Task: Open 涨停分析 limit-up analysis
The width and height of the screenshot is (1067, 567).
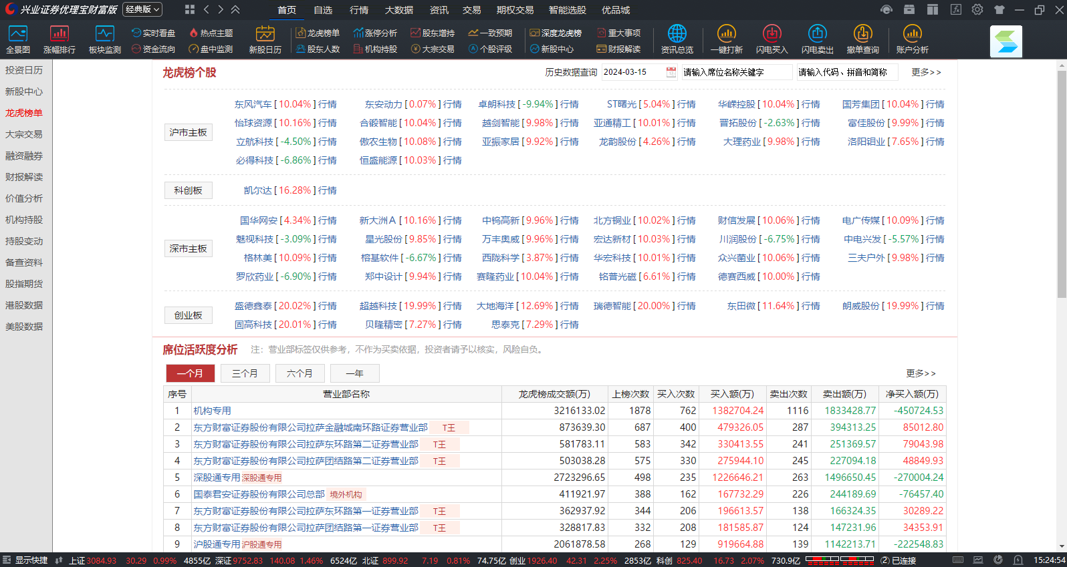Action: 375,33
